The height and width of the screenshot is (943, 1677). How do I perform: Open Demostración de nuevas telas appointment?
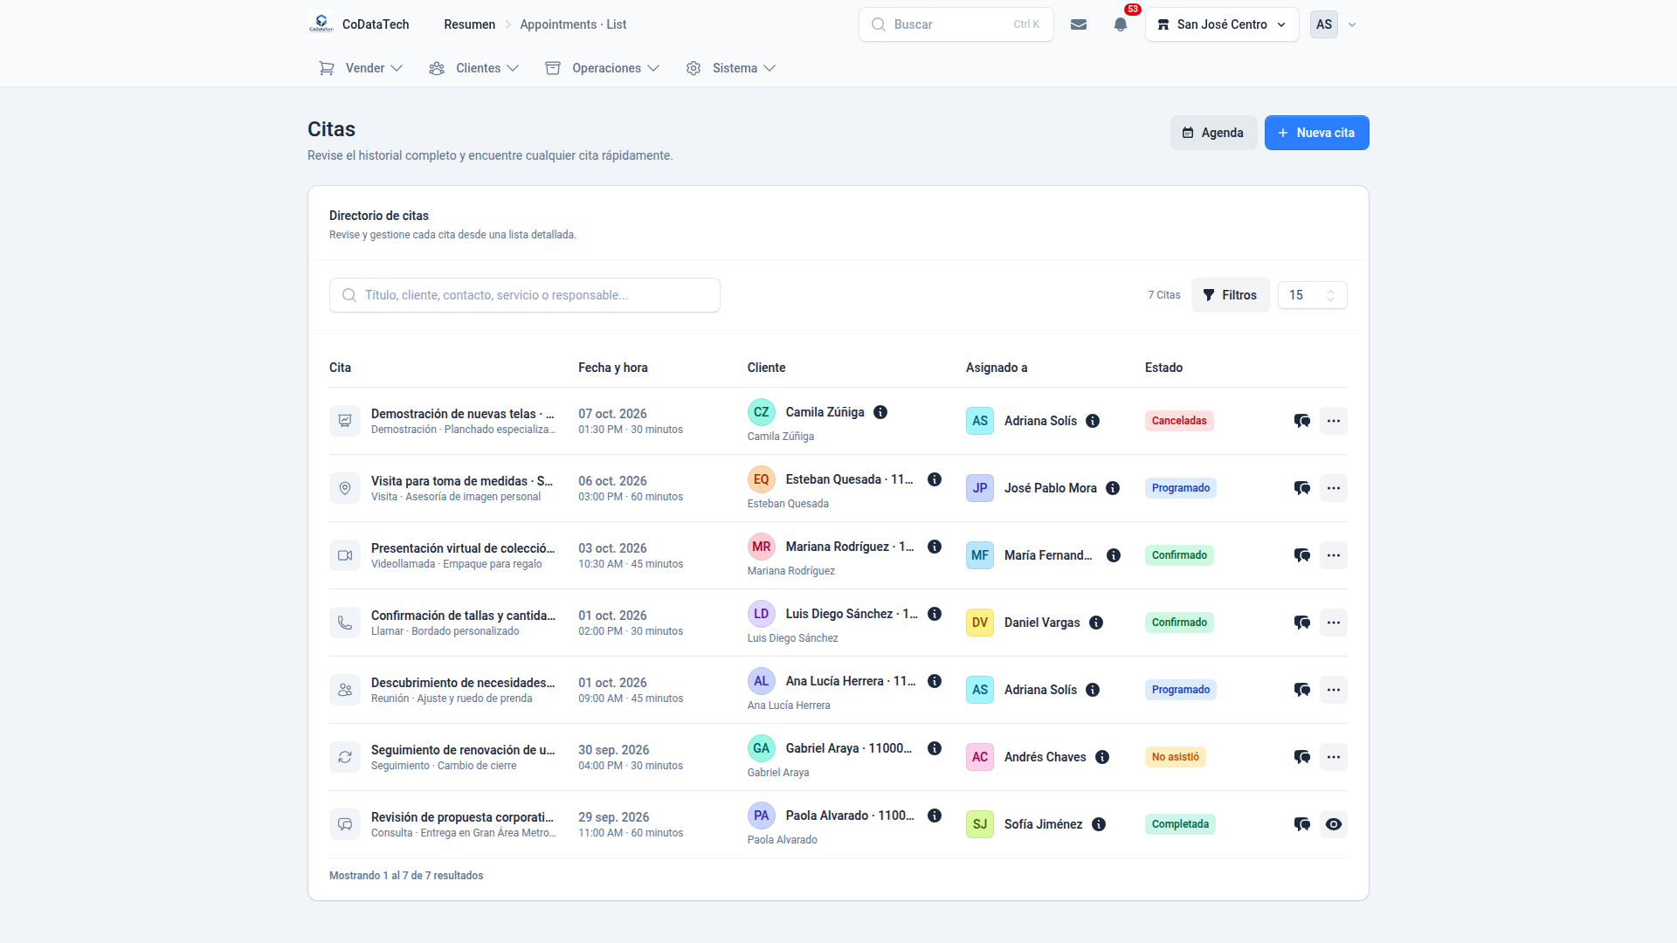point(462,414)
